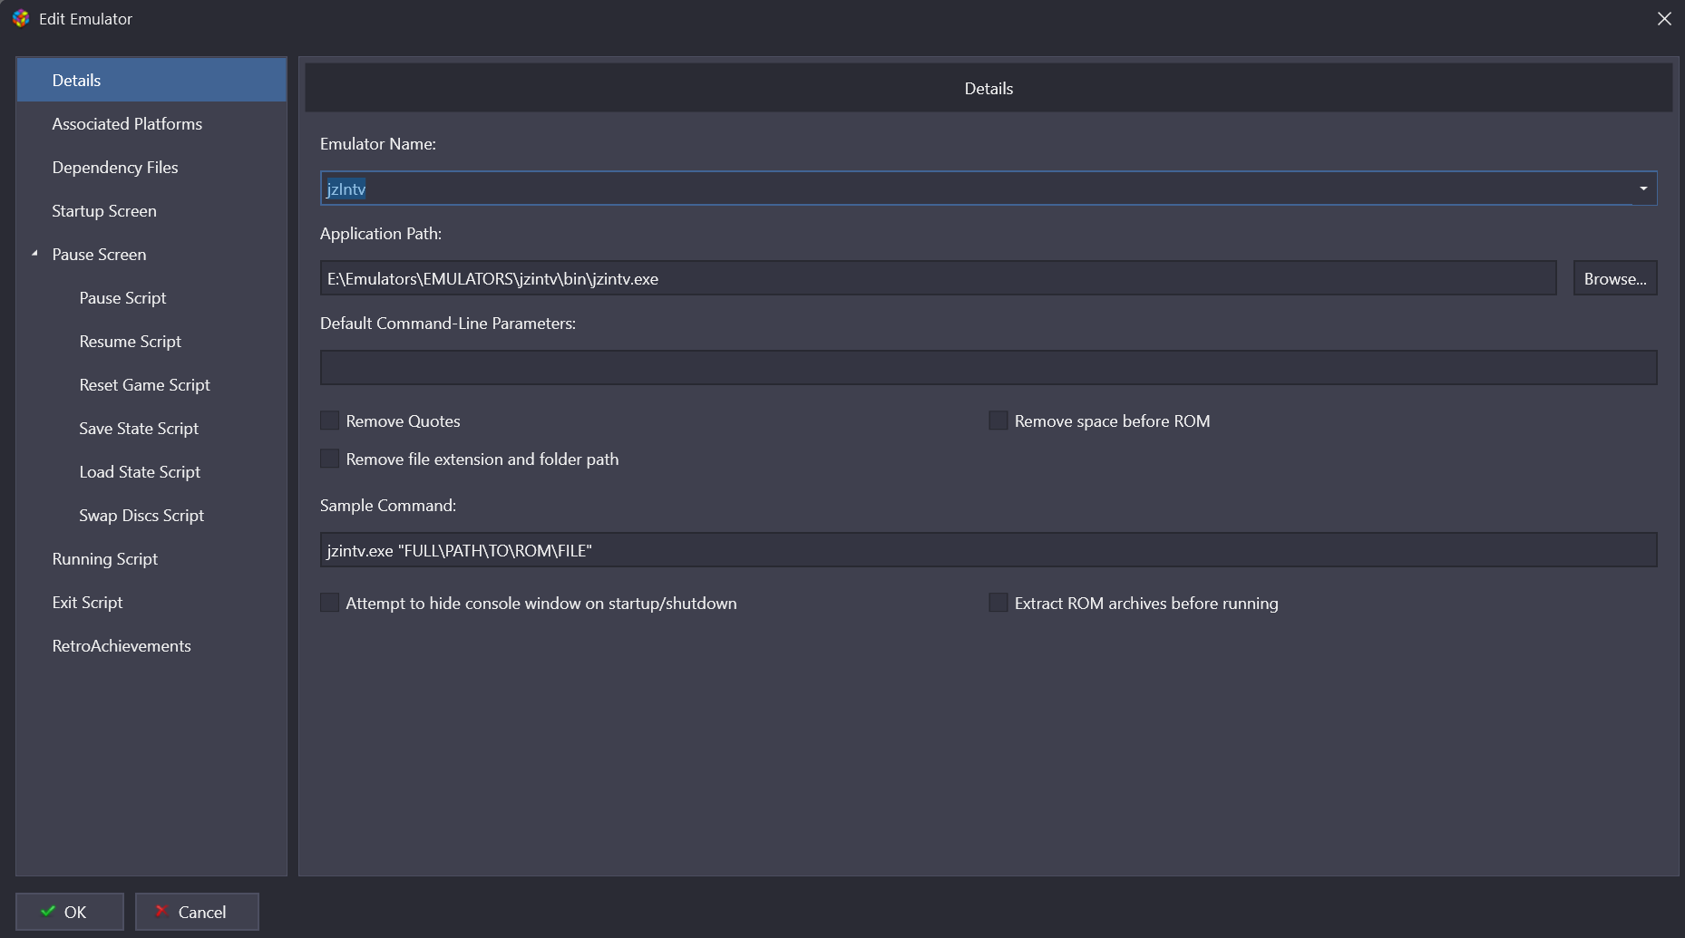The width and height of the screenshot is (1685, 938).
Task: Click the Default Command-Line Parameters field
Action: coord(989,368)
